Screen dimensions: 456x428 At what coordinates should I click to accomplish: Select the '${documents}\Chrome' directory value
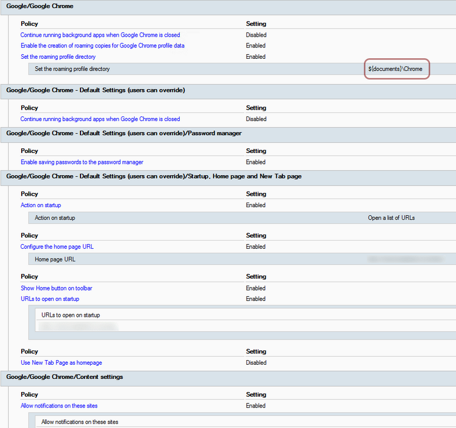tap(396, 69)
